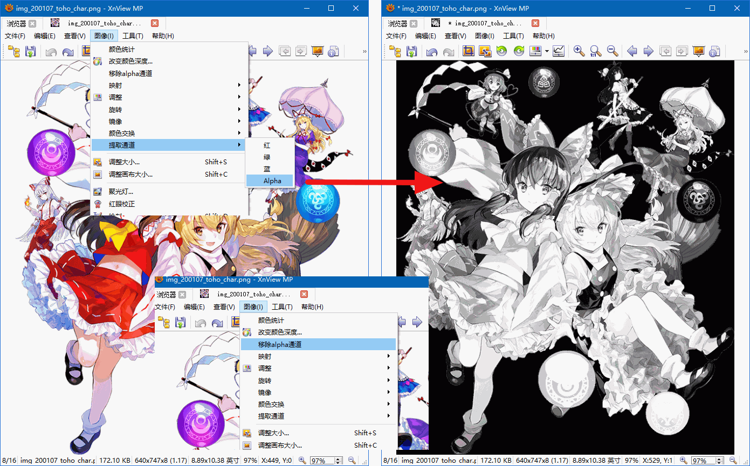Image resolution: width=750 pixels, height=466 pixels.
Task: Open the color adjustment dropdown arrow in right window
Action: pyautogui.click(x=547, y=51)
